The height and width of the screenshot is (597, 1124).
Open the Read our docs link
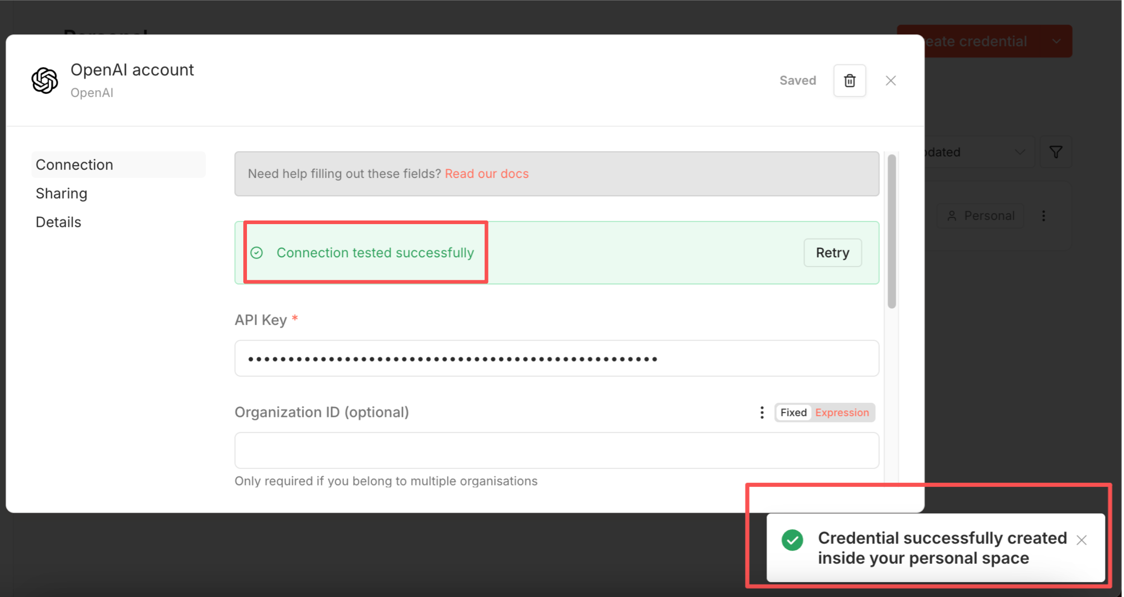pyautogui.click(x=488, y=174)
